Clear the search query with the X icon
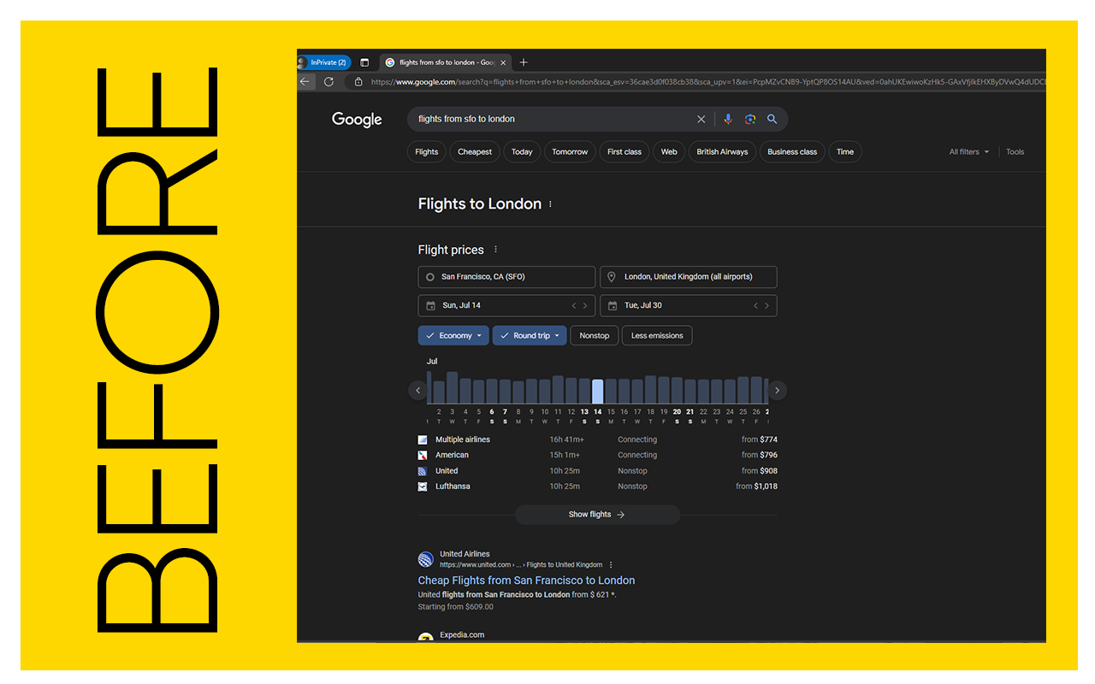This screenshot has height=684, width=1095. tap(701, 119)
